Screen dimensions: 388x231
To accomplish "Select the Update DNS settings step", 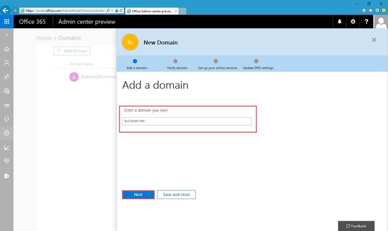I will click(258, 64).
